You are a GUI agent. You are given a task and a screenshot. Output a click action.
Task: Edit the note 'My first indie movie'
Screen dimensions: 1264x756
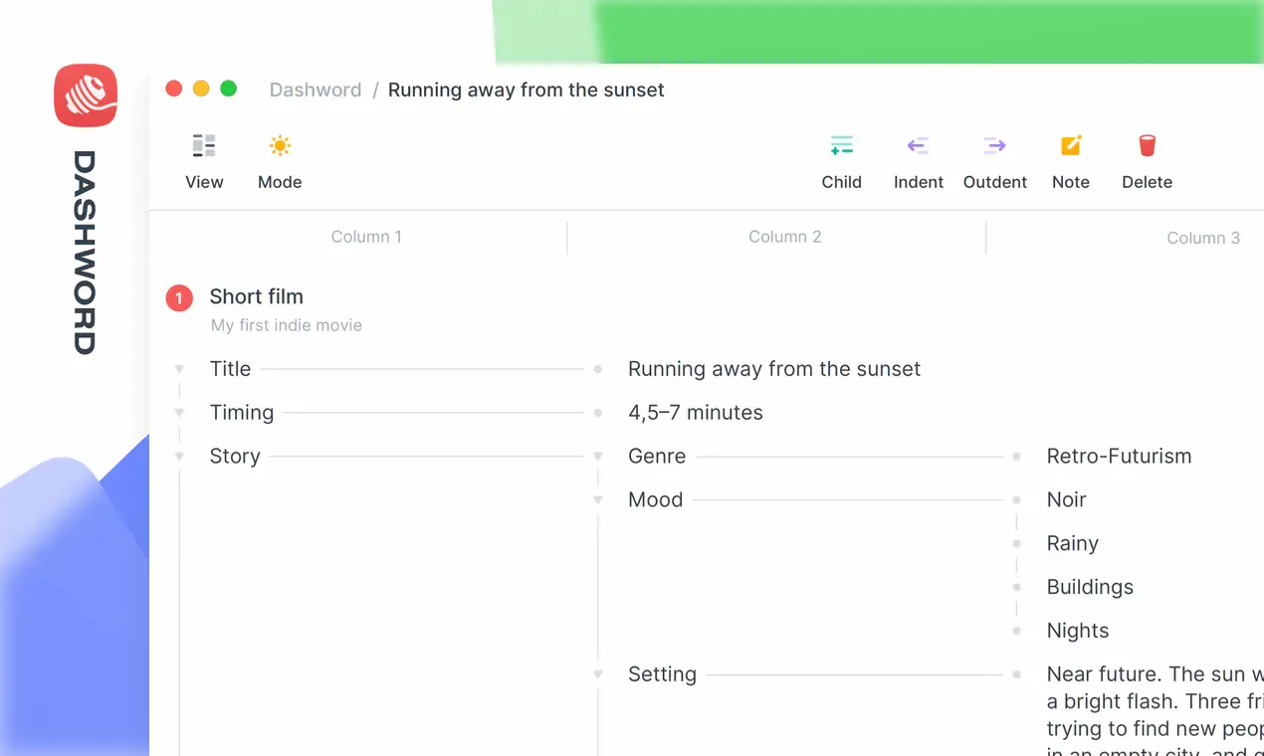point(287,325)
